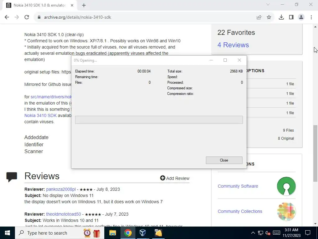318x239 pixels.
Task: Click Total size value 2968 KB
Action: tap(236, 71)
